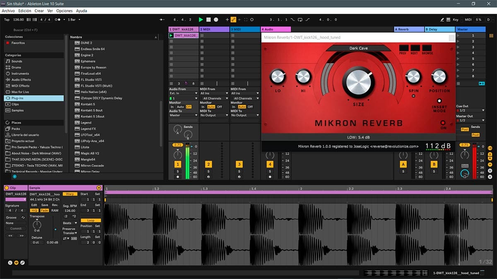Toggle RAM mode for the sample
The height and width of the screenshot is (279, 497).
click(55, 210)
